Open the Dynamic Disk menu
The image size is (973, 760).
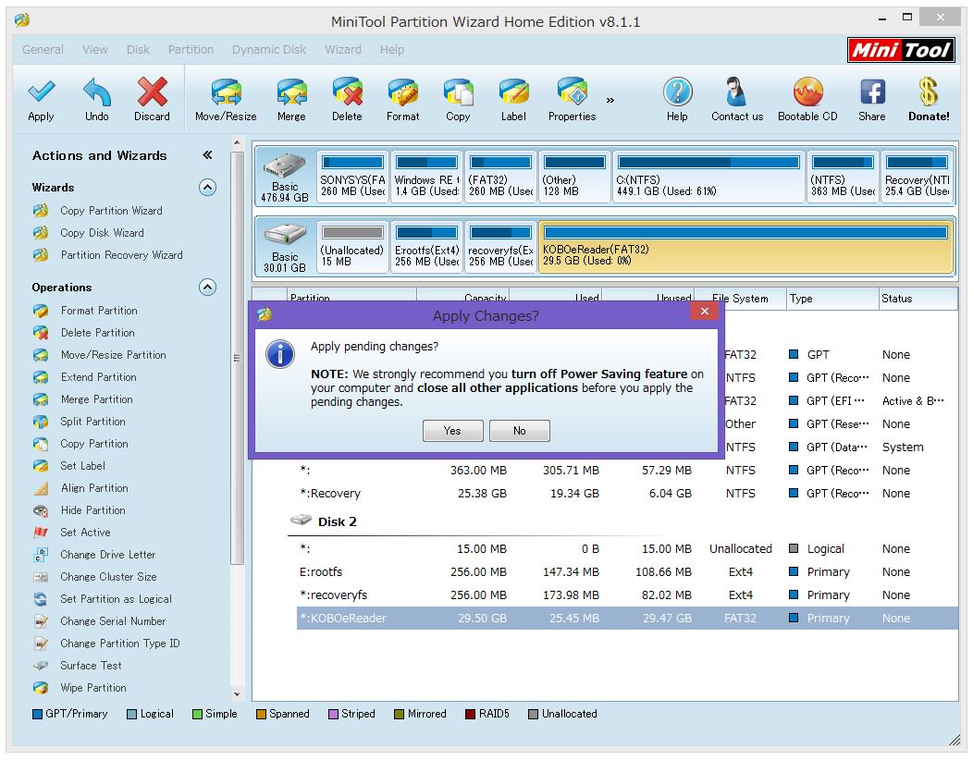(269, 50)
